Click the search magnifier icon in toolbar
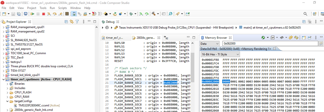 pos(305,14)
